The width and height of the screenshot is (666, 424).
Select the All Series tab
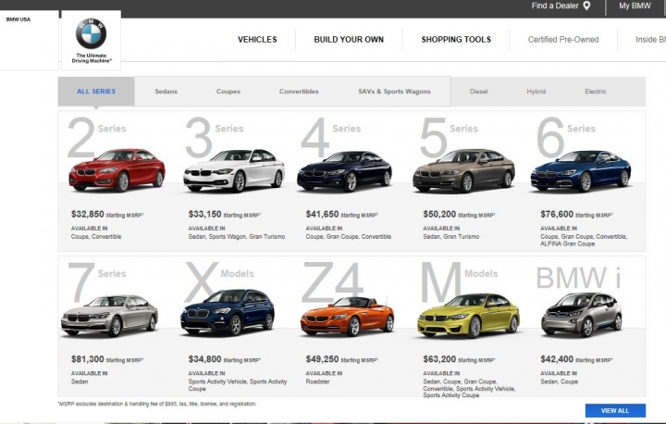(96, 92)
